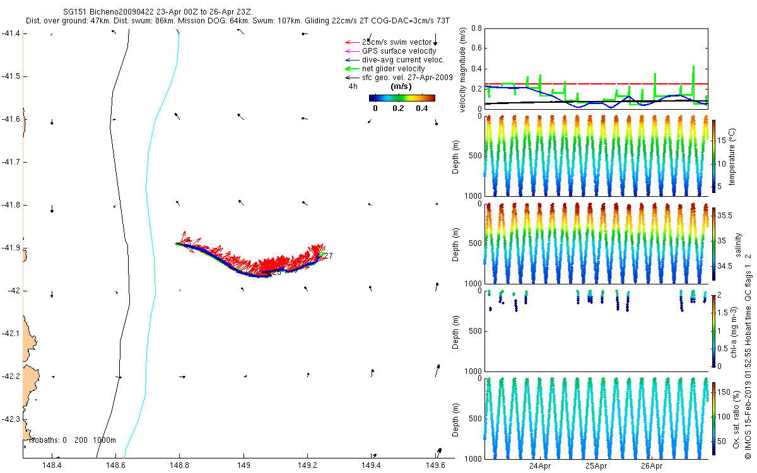Click the salinity colorbar
The height and width of the screenshot is (473, 757).
[x=713, y=244]
